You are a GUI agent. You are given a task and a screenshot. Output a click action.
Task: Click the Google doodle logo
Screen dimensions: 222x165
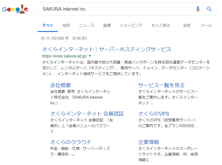click(x=15, y=9)
